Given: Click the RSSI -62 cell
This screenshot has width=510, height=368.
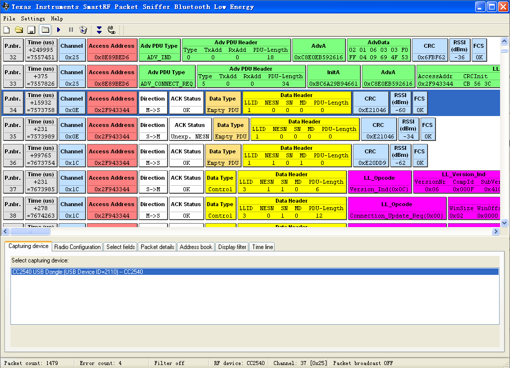Looking at the screenshot, I should [400, 155].
